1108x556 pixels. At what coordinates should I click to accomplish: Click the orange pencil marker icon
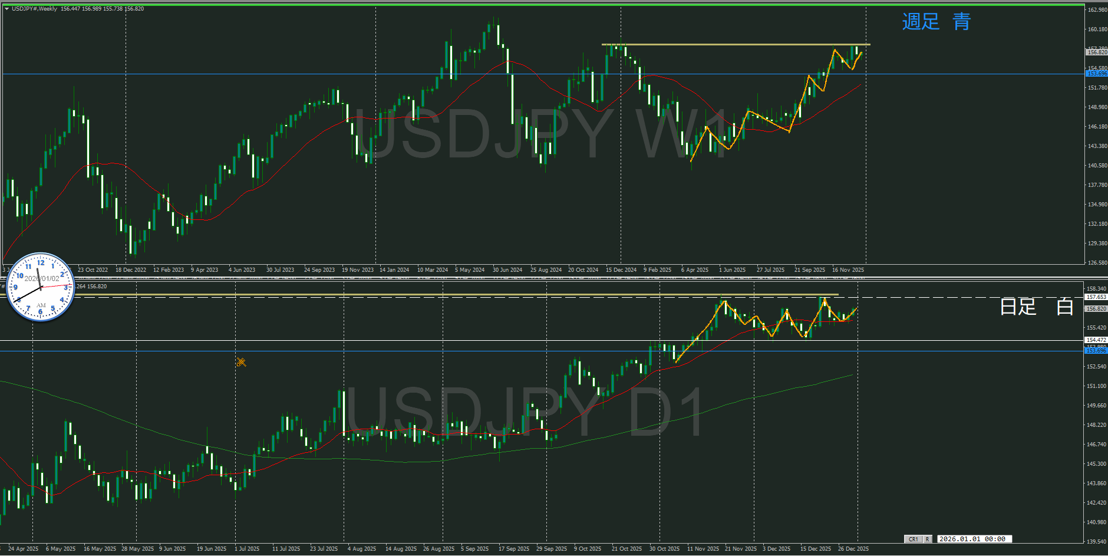pos(241,362)
